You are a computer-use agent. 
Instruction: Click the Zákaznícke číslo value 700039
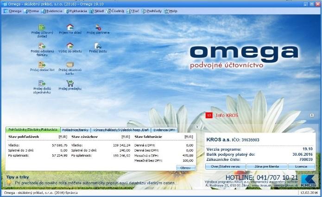pyautogui.click(x=306, y=159)
